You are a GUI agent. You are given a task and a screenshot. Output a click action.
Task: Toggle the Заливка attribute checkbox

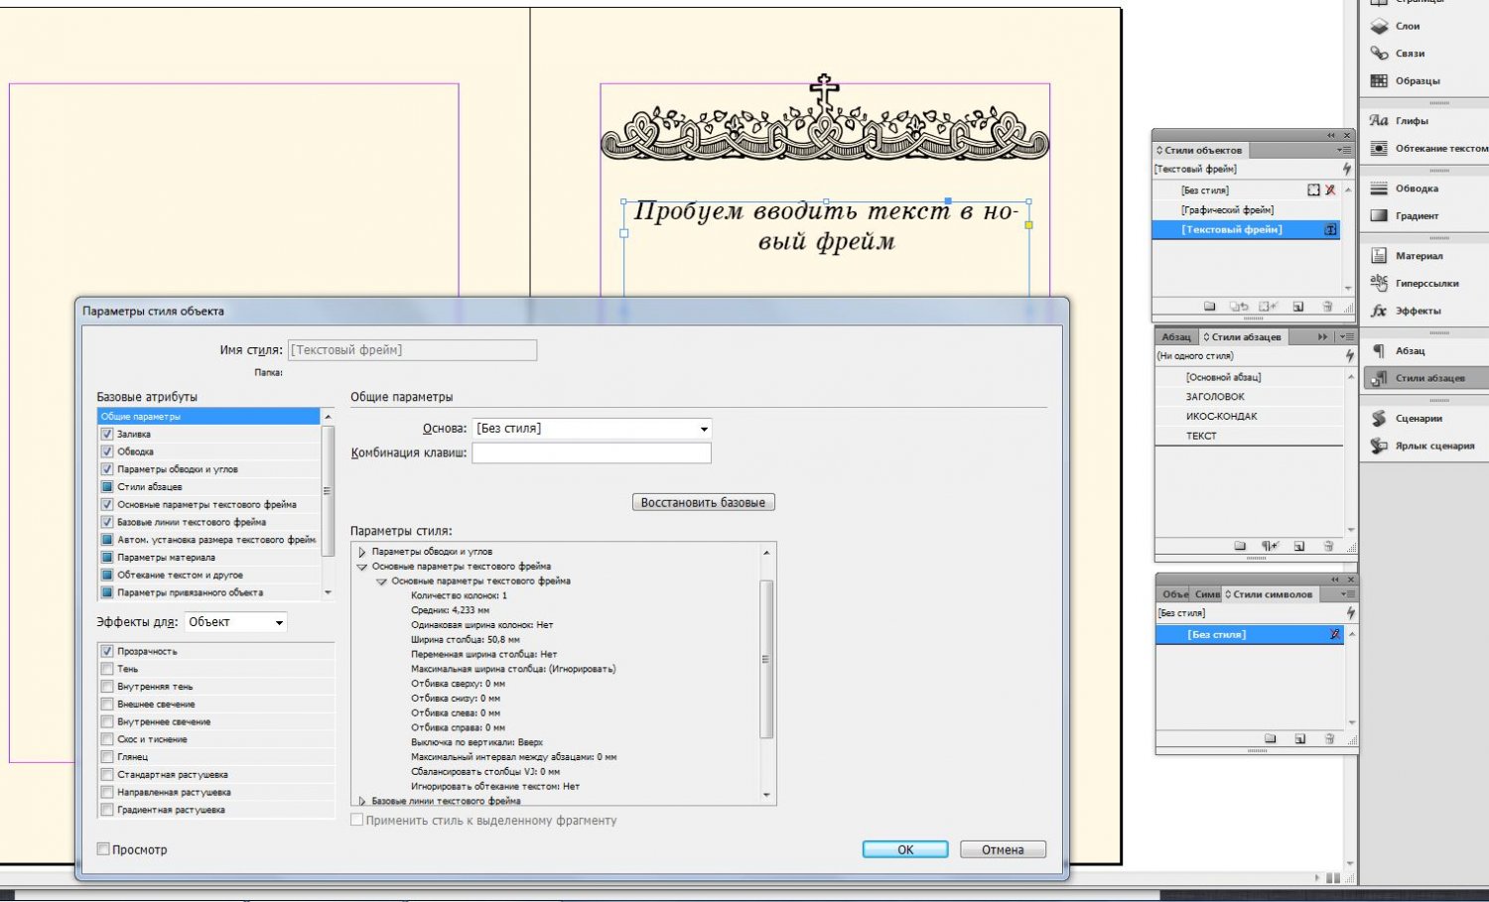(107, 434)
